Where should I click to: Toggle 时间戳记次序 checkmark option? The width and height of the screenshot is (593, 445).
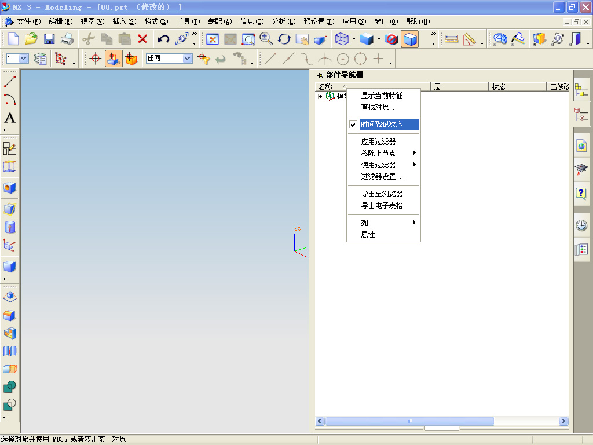[x=383, y=125]
